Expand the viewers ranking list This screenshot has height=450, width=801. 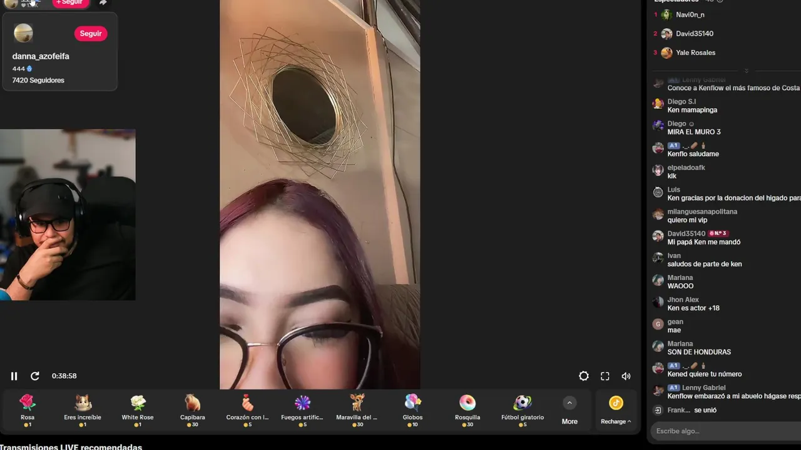pyautogui.click(x=746, y=71)
